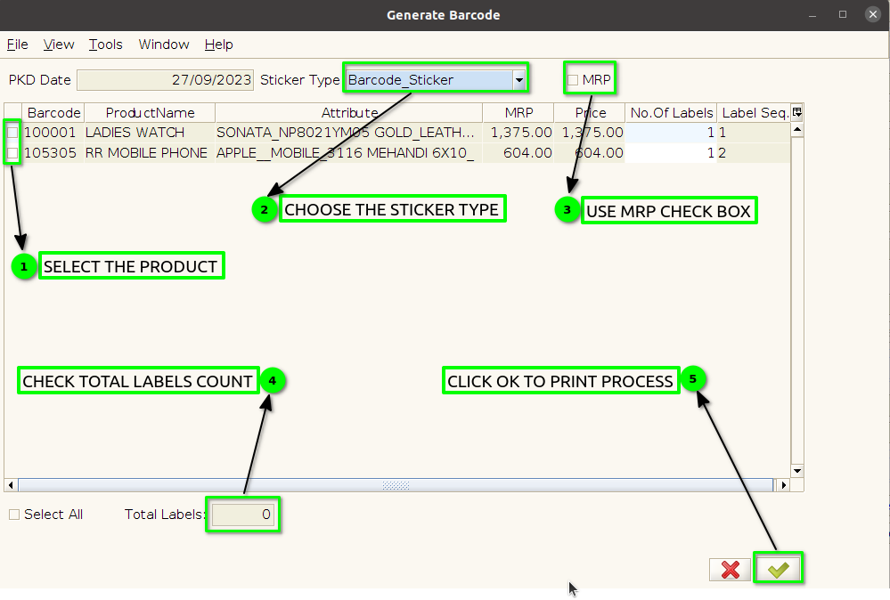Click the horizontal scroll left arrow
The image size is (890, 600).
click(x=11, y=485)
